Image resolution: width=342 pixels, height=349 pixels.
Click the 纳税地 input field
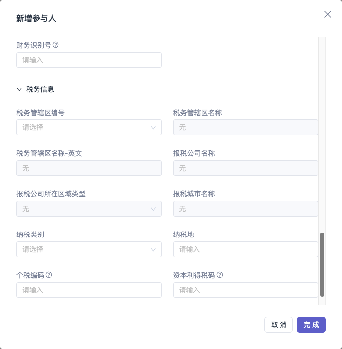pyautogui.click(x=246, y=249)
